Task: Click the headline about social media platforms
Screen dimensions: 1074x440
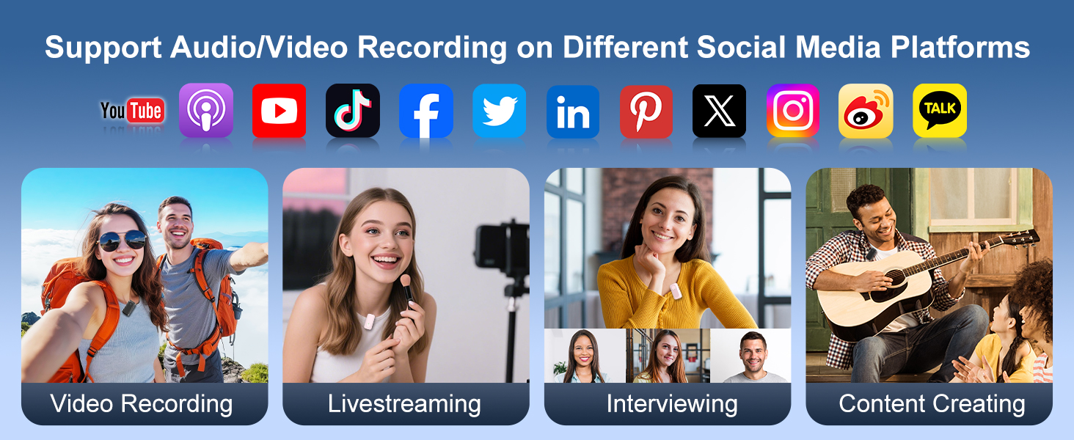Action: (x=537, y=48)
